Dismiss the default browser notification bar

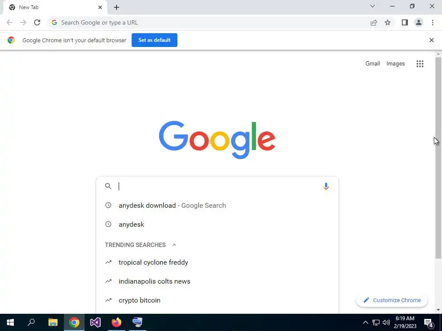pos(431,40)
